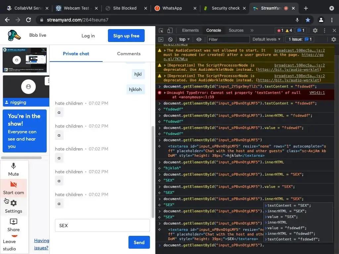Show more DevTools tabs chevron
Image resolution: width=339 pixels, height=254 pixels.
(252, 30)
